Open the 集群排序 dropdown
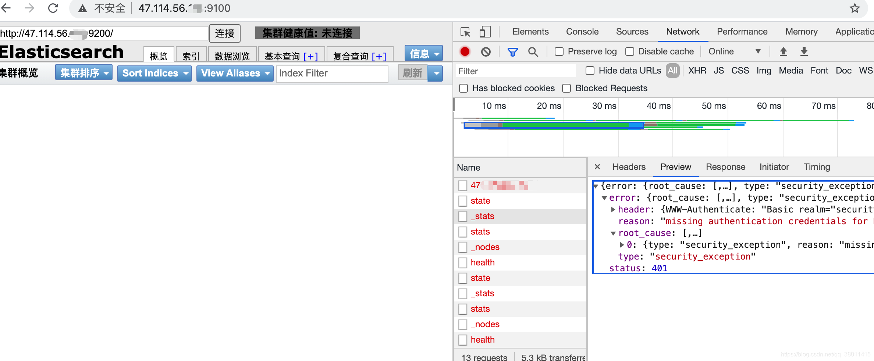This screenshot has height=361, width=874. (84, 73)
